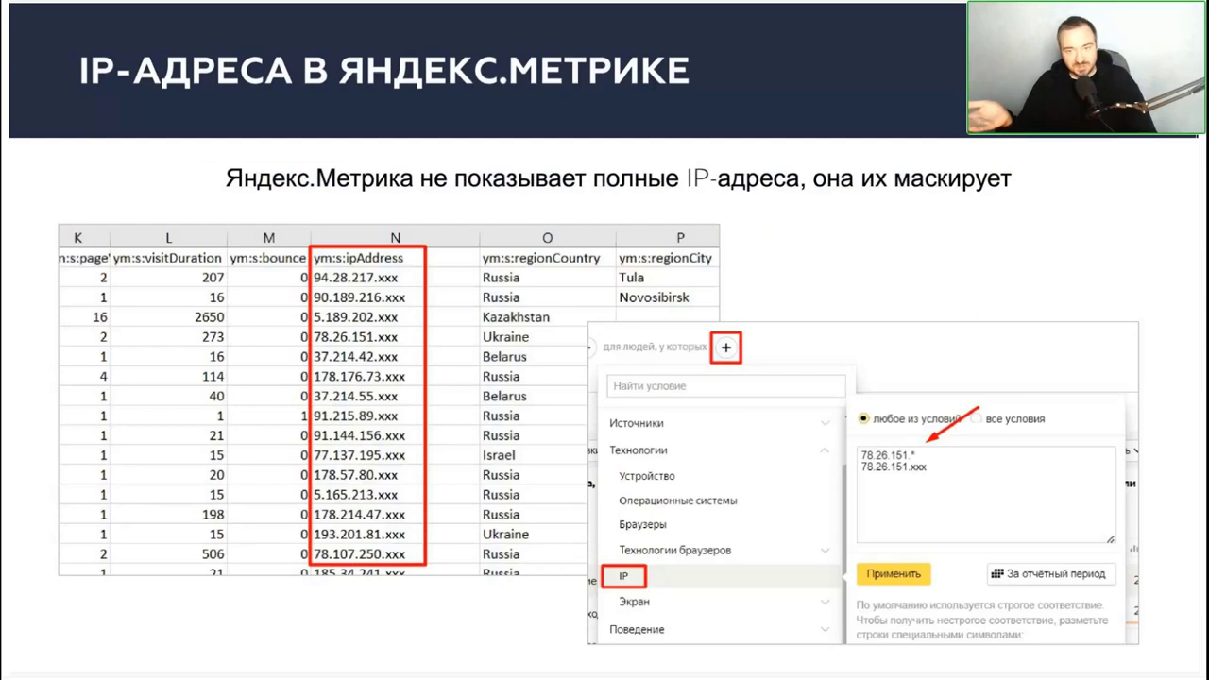1209x680 pixels.
Task: Click visit duration cell 207
Action: (168, 278)
